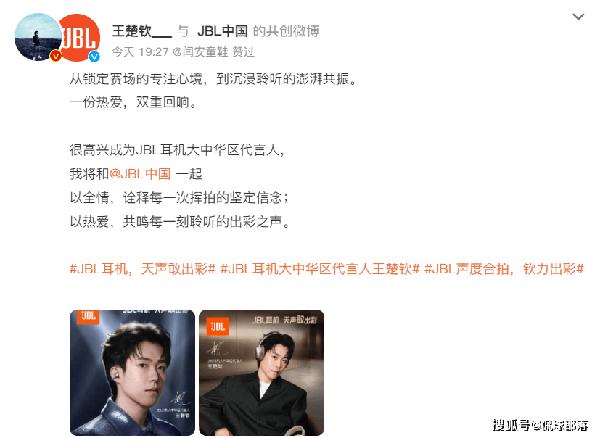600x438 pixels.
Task: Click the JBL orange logo avatar
Action: coord(81,37)
